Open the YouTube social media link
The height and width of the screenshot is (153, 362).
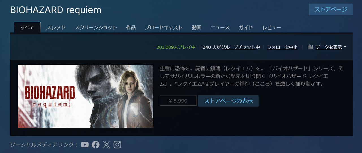coord(85,145)
